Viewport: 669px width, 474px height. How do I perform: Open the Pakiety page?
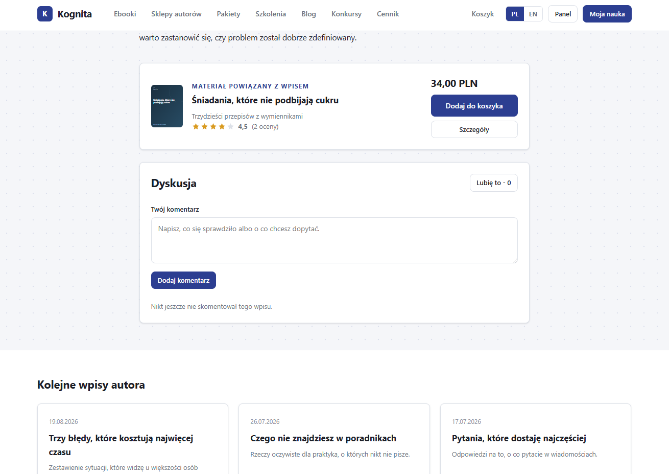228,14
